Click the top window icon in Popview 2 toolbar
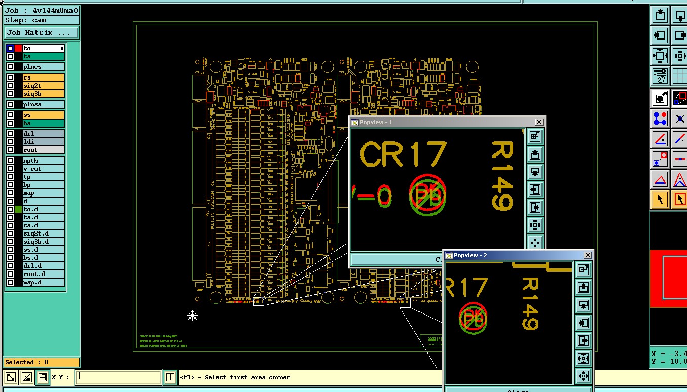The width and height of the screenshot is (687, 392). click(x=583, y=269)
